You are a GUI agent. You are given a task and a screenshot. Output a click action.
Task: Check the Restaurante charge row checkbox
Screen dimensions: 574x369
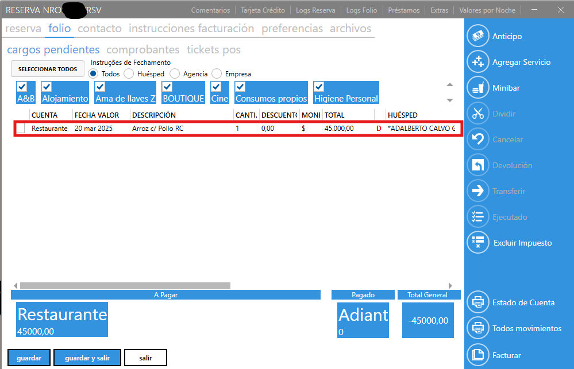21,129
